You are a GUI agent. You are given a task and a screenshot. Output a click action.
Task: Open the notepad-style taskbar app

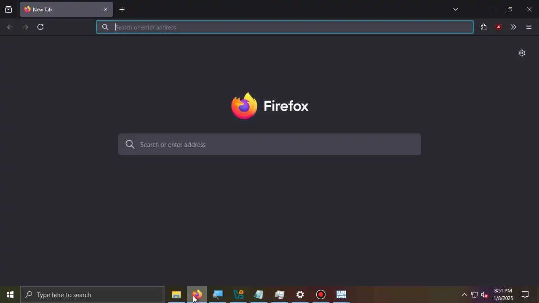coord(259,295)
